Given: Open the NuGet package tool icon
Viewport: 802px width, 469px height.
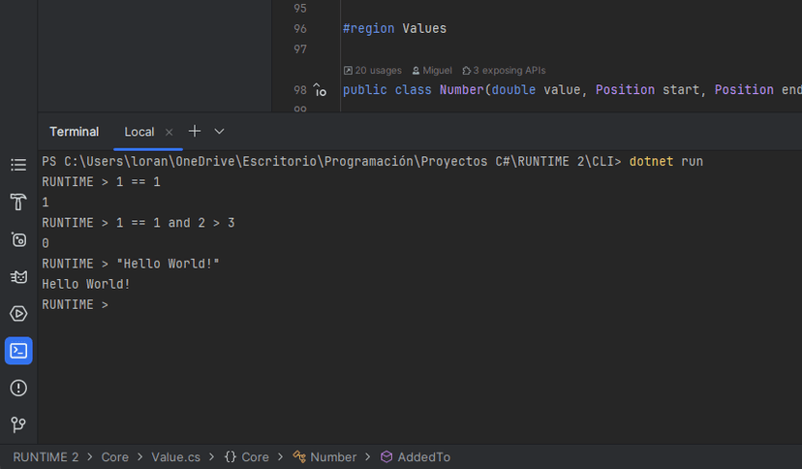Looking at the screenshot, I should pyautogui.click(x=18, y=239).
